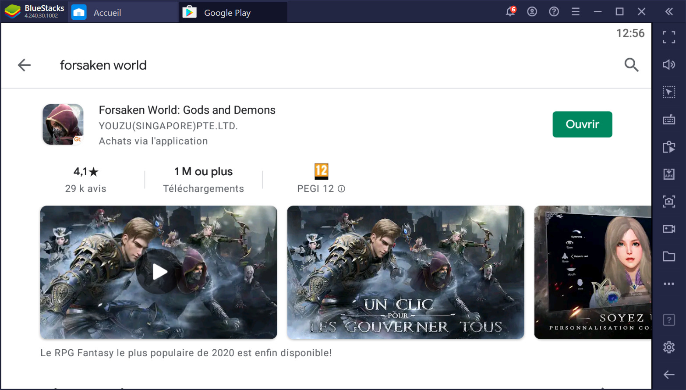Screen dimensions: 686x390
Task: Open the BlueStacks hamburger menu
Action: coord(576,12)
